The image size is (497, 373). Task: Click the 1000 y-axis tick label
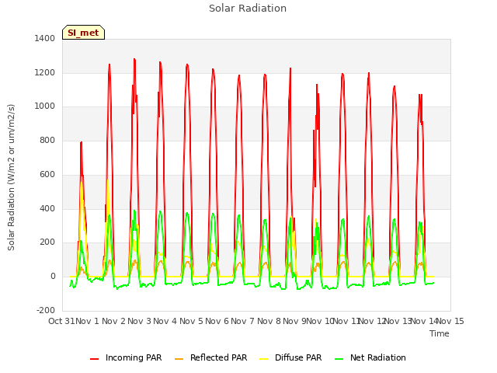(x=45, y=106)
